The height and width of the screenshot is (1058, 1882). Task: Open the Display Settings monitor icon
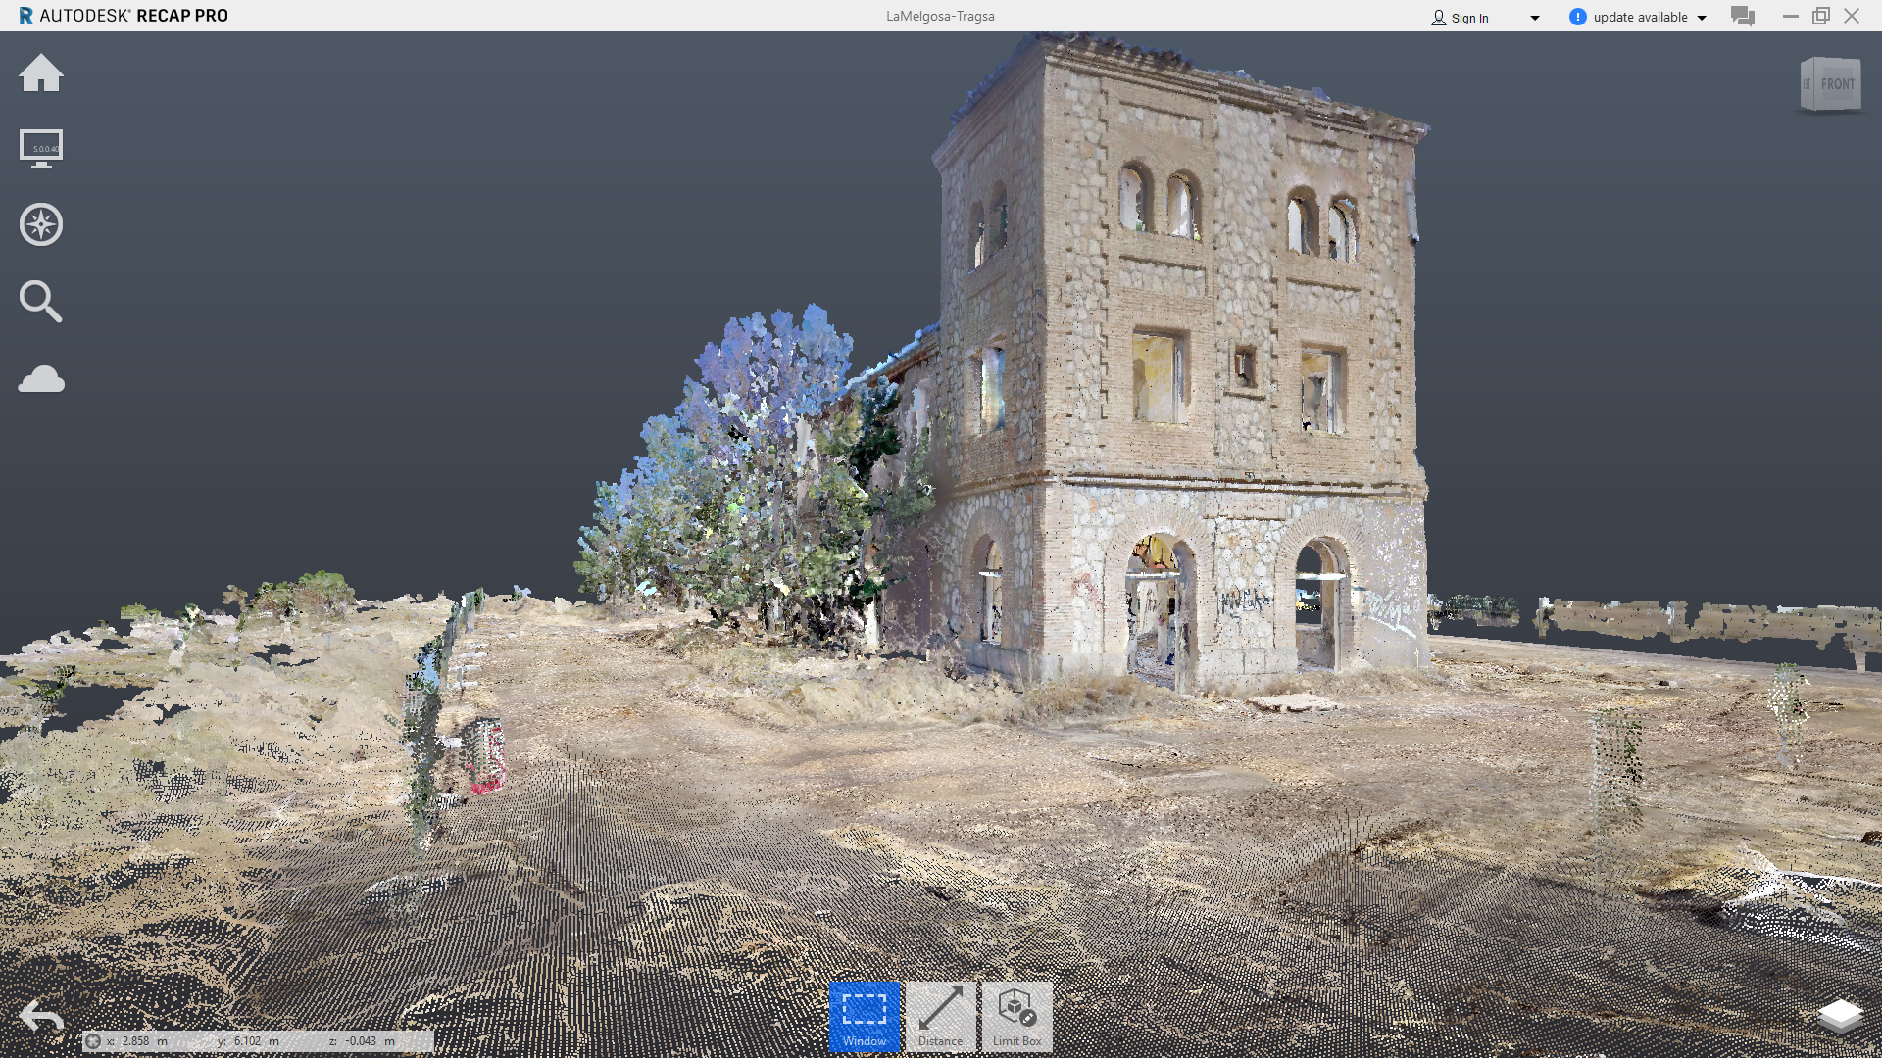pyautogui.click(x=41, y=148)
